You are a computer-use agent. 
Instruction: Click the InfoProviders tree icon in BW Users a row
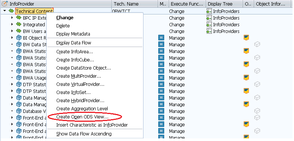209,31
